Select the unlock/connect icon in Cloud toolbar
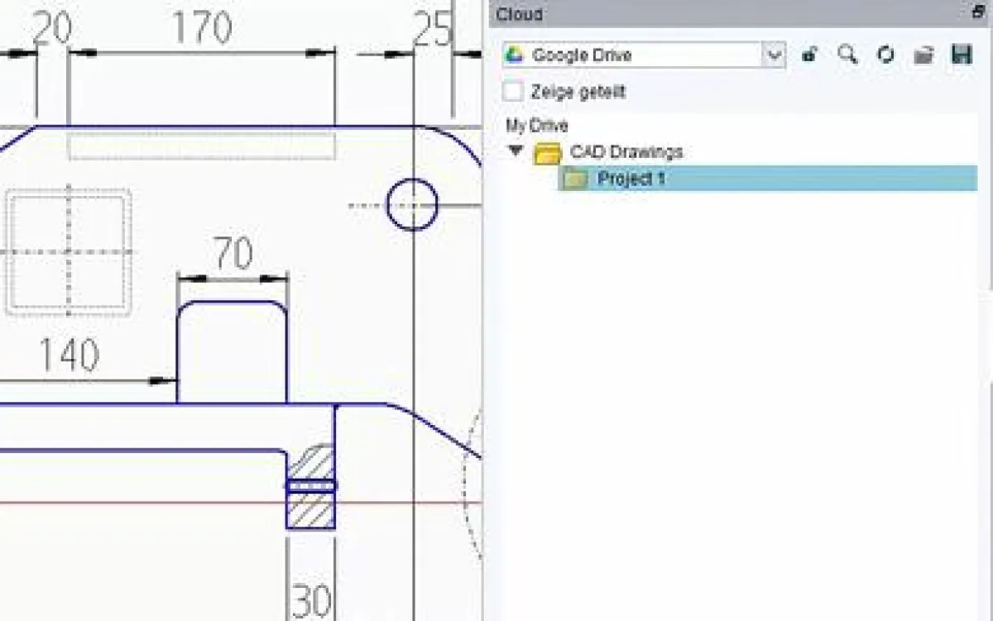The image size is (993, 621). 809,55
